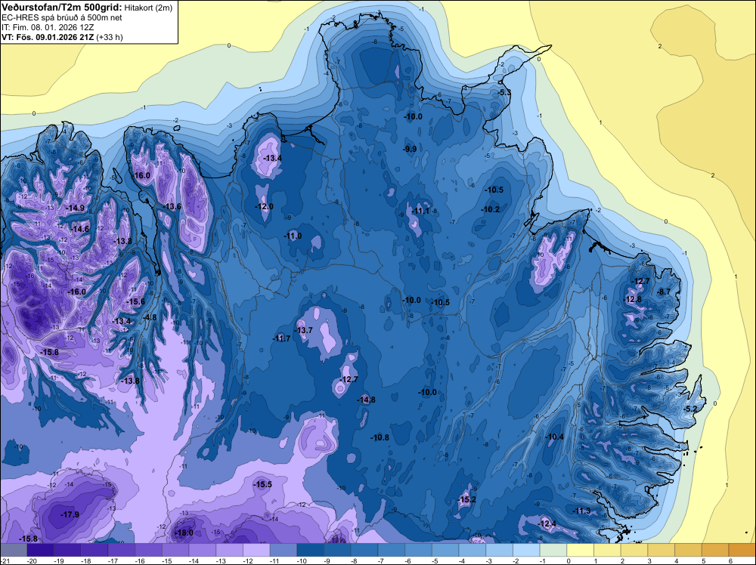Click the -11.7 temperature value
Screen dimensions: 756x565
tap(281, 338)
